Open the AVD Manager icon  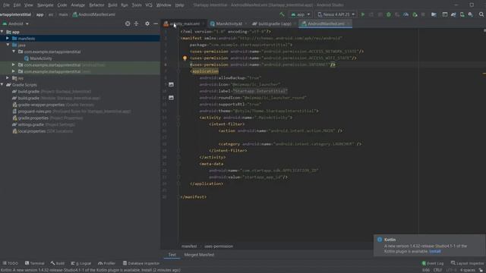tap(462, 14)
